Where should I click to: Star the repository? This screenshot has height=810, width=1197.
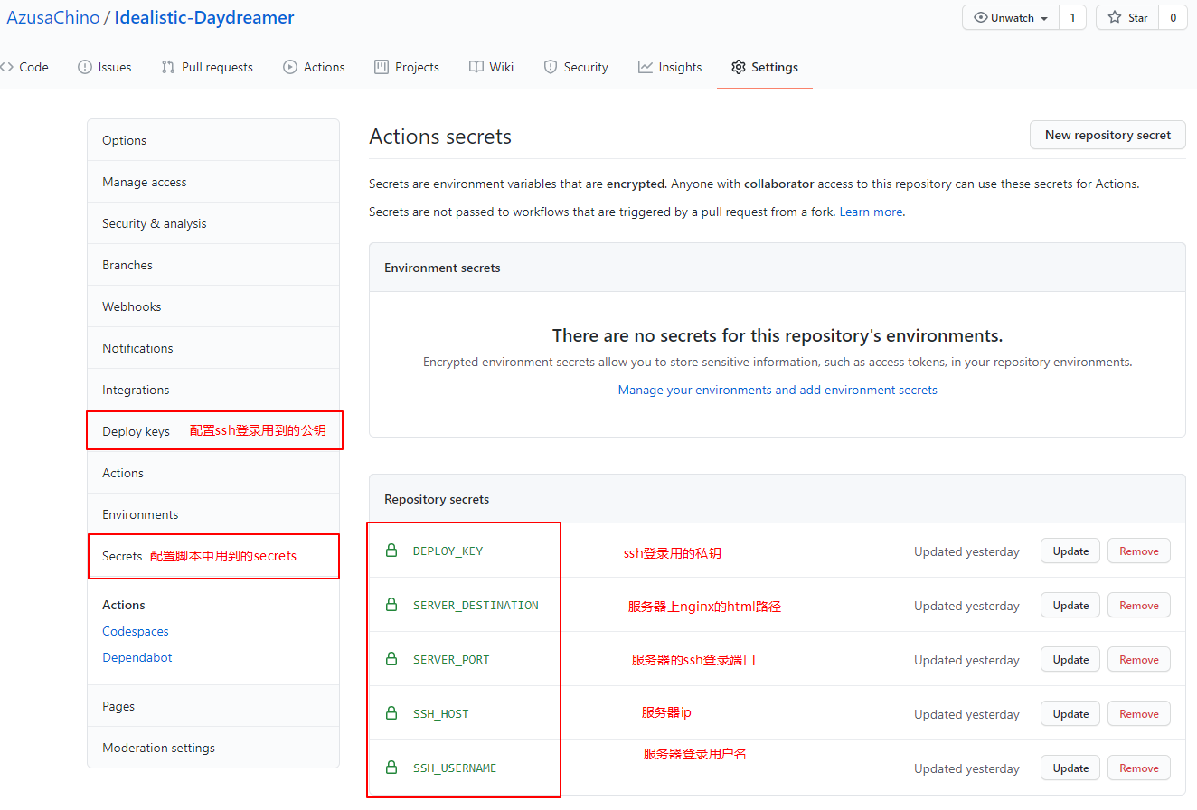(1127, 17)
